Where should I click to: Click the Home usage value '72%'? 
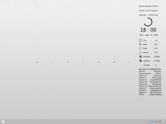coord(156,53)
